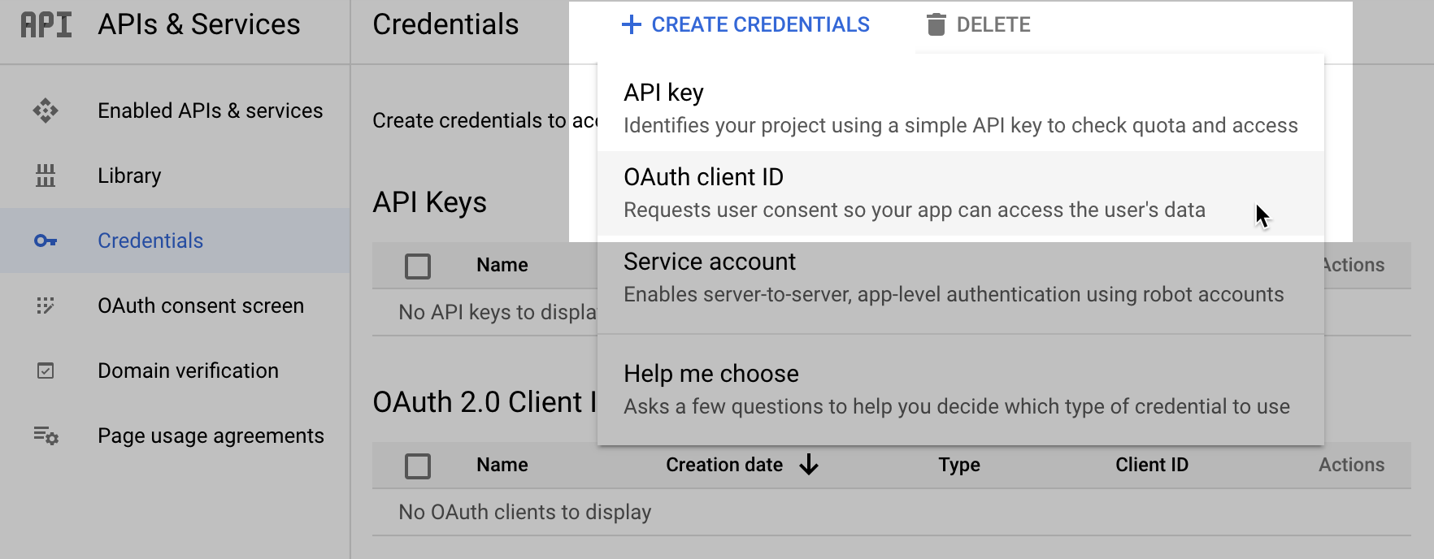Click the Creation date column header
This screenshot has height=559, width=1434.
tap(724, 465)
